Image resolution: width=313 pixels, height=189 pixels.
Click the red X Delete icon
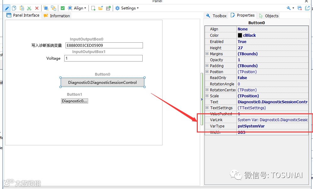point(37,8)
